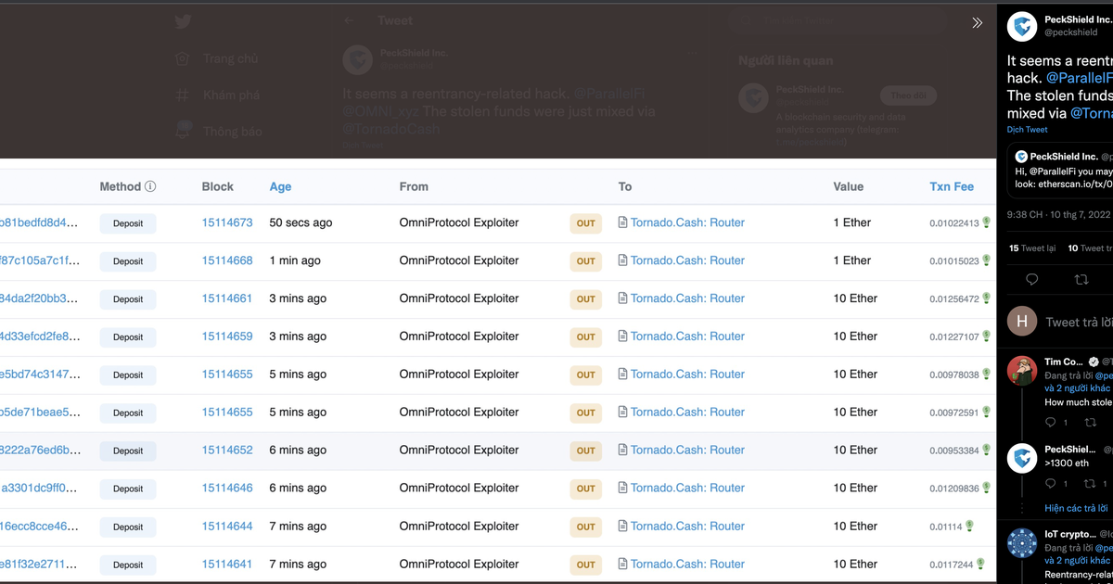Viewport: 1113px width, 584px height.
Task: Click the 'Dịch Tweet' translate link
Action: tap(1027, 130)
